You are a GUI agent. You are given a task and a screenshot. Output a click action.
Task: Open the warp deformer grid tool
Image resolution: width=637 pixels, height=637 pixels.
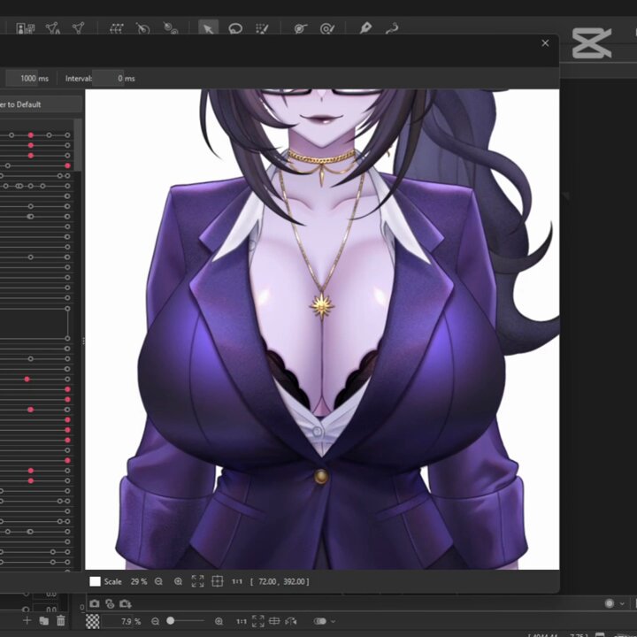click(117, 28)
